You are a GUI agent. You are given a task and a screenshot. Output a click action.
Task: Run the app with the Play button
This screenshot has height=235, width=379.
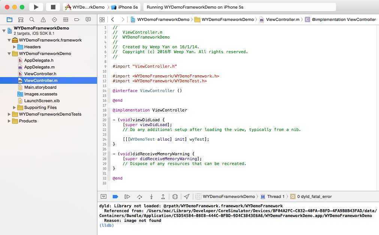(x=36, y=7)
